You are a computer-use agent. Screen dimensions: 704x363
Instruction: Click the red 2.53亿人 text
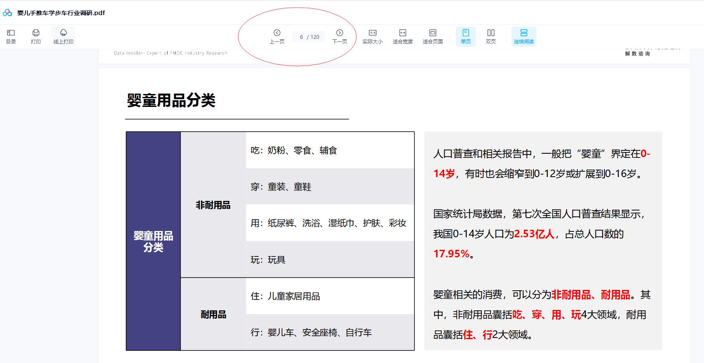534,234
